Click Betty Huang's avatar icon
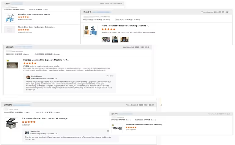 click(28, 77)
